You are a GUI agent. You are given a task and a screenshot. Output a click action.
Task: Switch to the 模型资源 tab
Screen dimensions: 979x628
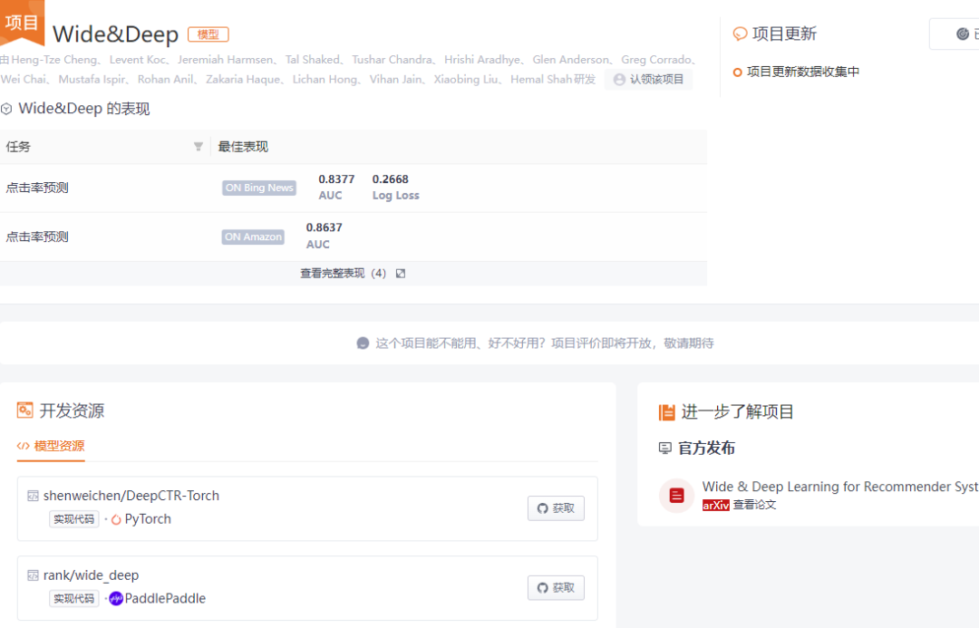(x=51, y=446)
